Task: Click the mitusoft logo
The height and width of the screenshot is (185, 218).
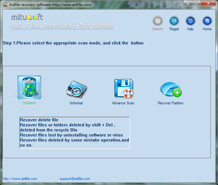Action: pyautogui.click(x=27, y=17)
